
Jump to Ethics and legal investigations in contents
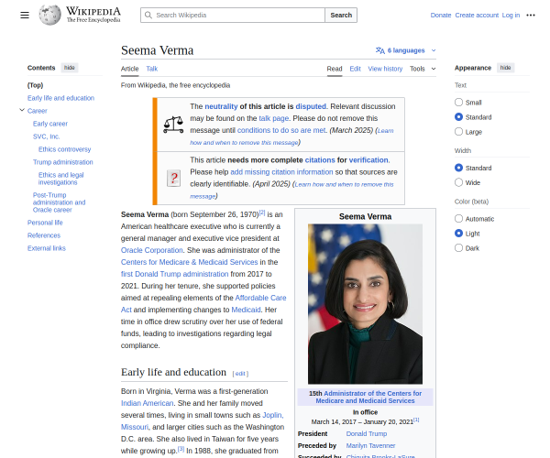[61, 179]
